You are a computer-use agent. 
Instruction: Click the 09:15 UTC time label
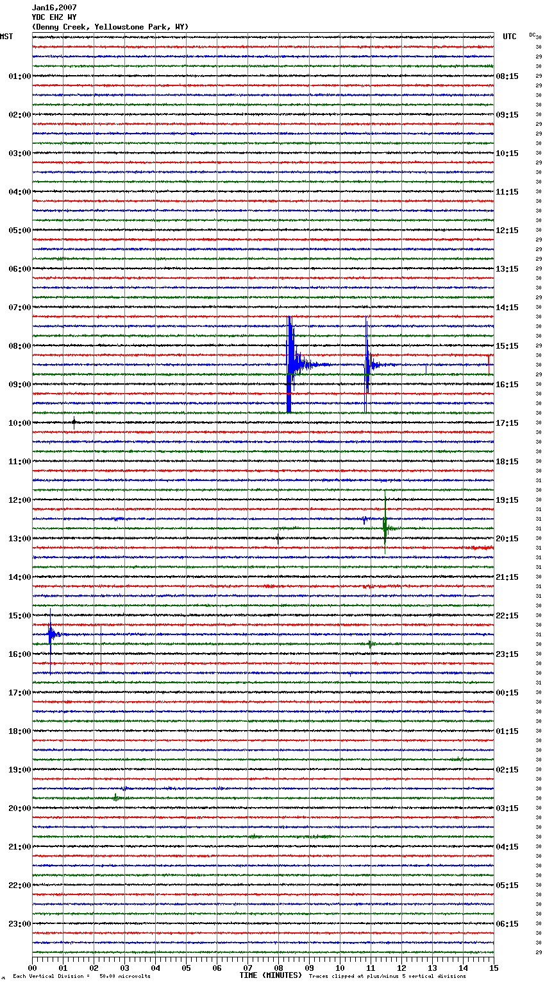(x=507, y=115)
